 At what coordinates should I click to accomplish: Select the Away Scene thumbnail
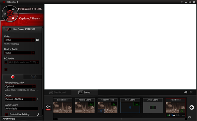[153, 106]
